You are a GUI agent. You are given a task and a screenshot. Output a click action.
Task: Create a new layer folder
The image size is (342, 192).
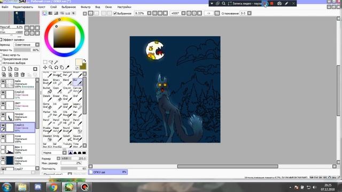coord(17,69)
